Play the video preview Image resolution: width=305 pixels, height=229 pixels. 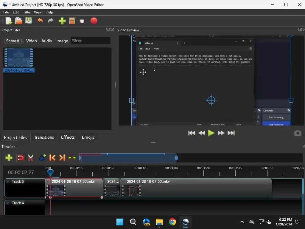[x=211, y=133]
